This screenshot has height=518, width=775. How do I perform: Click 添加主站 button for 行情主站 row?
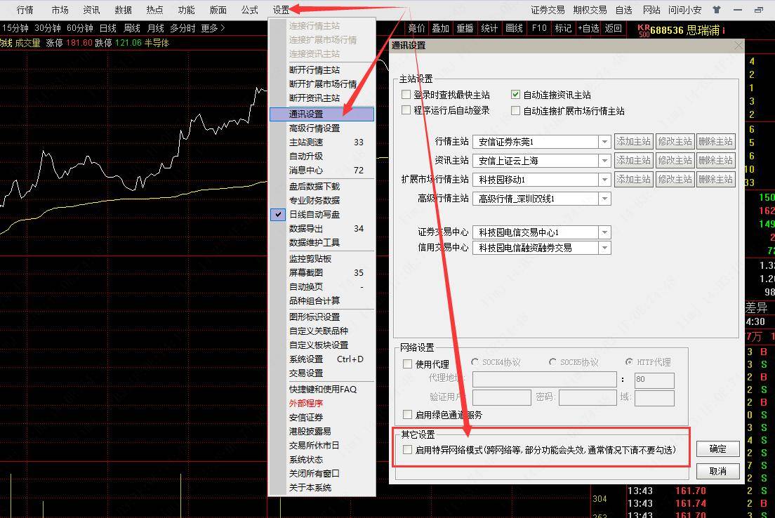tap(634, 141)
